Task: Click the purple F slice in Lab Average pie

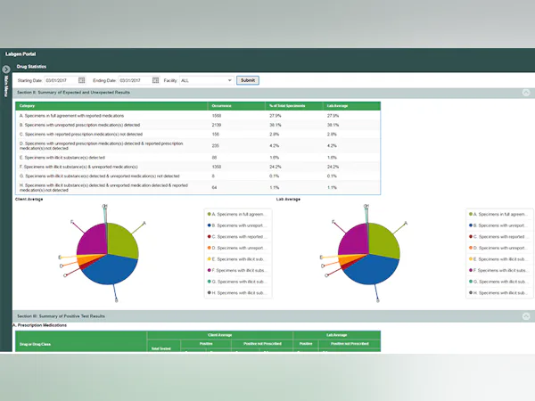Action: (353, 239)
